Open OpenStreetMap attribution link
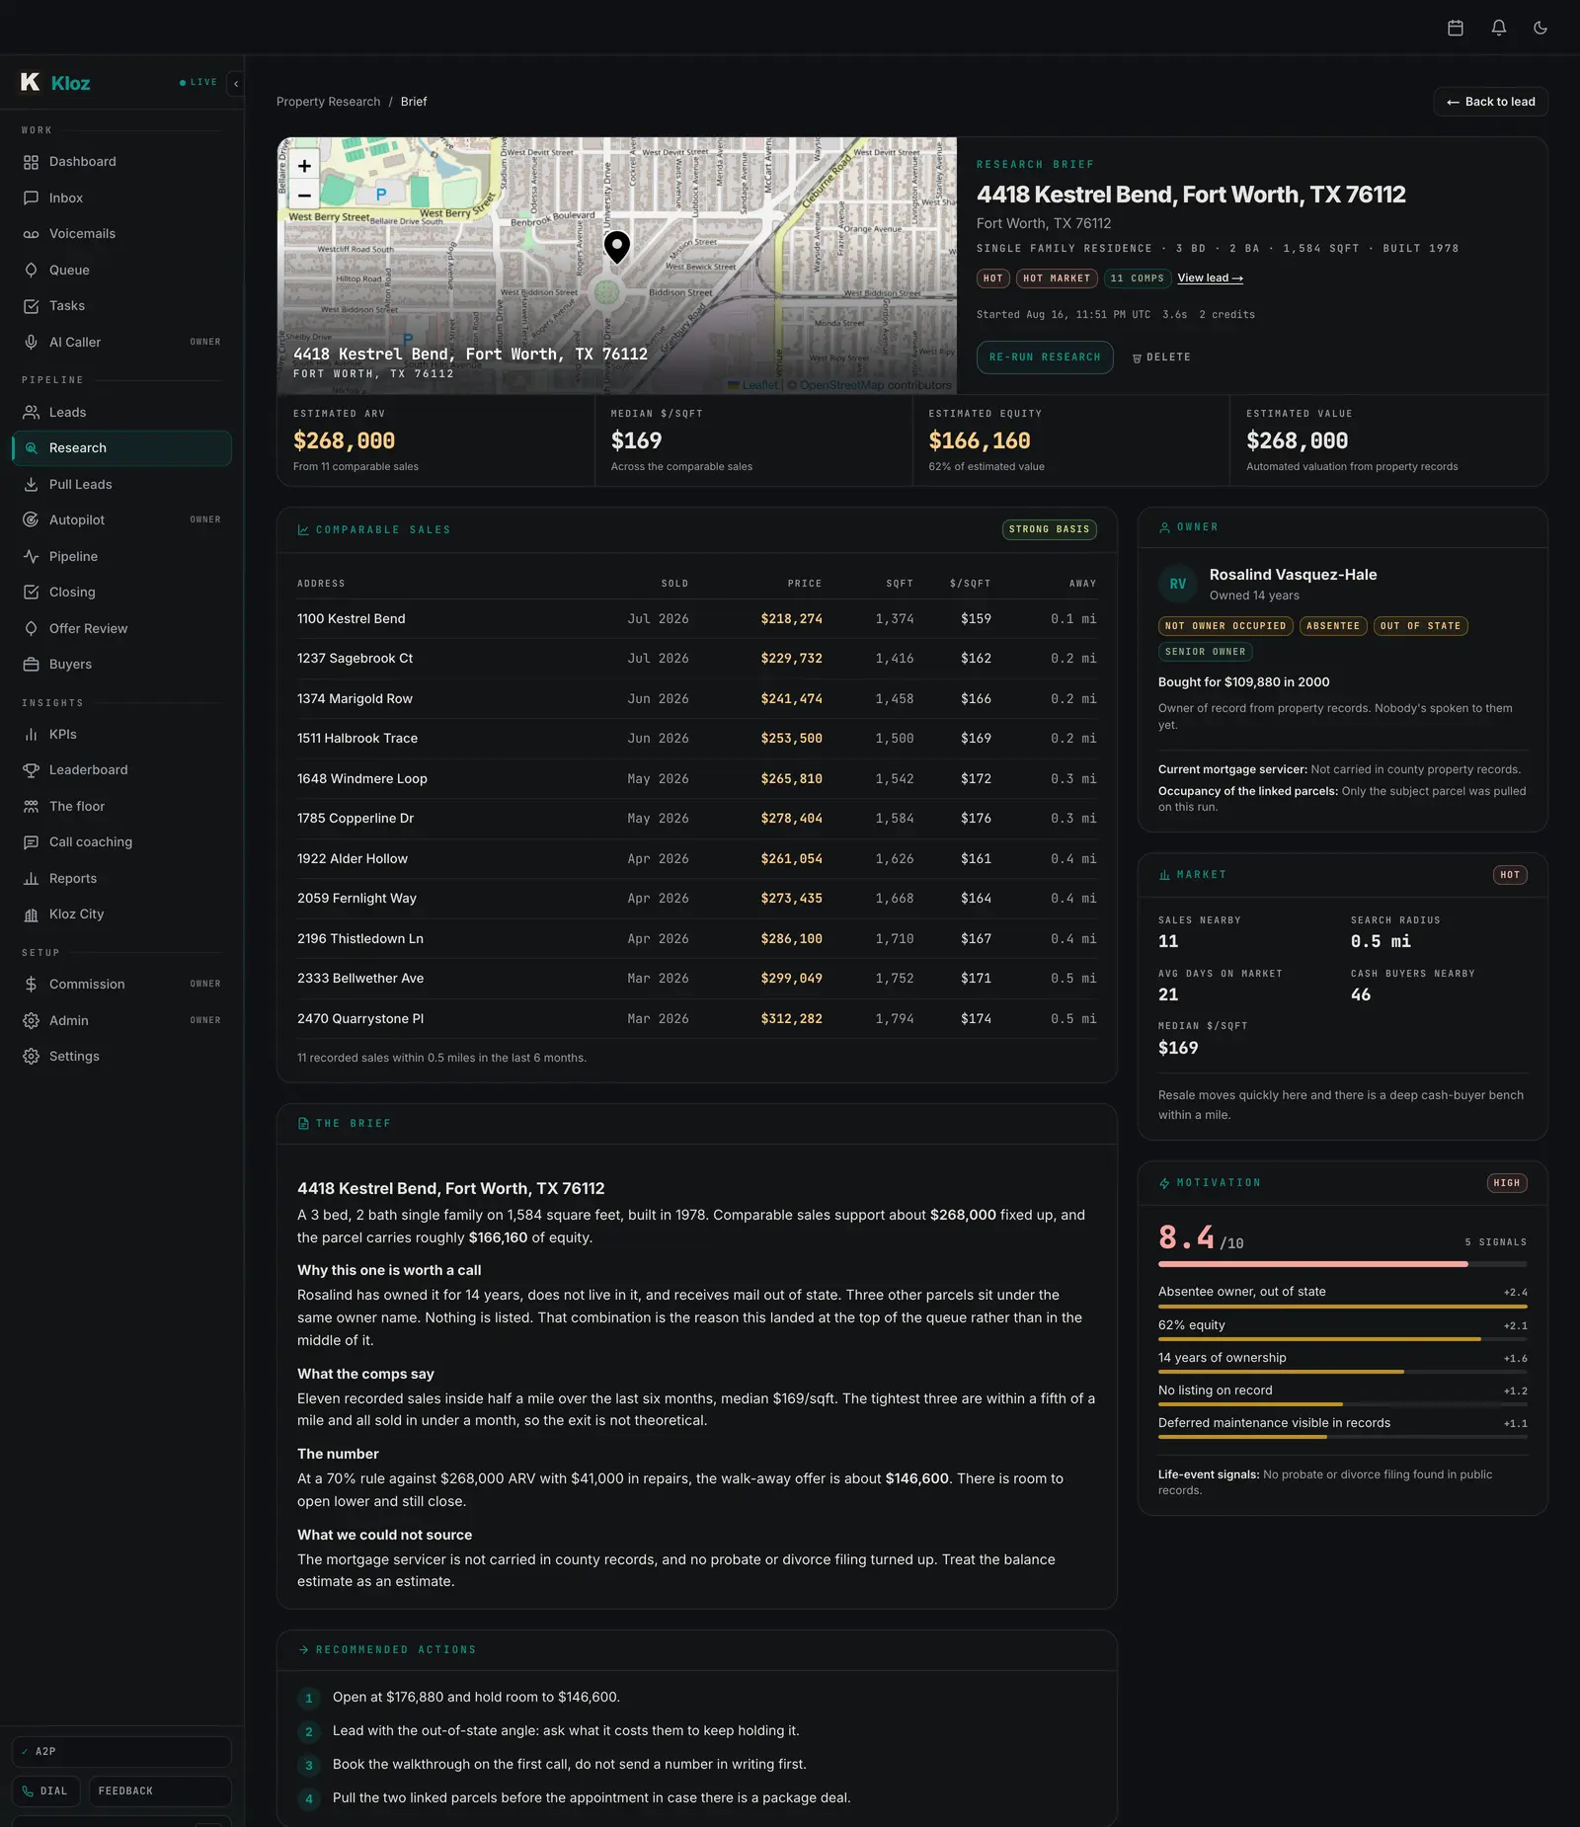Viewport: 1580px width, 1827px height. point(842,385)
